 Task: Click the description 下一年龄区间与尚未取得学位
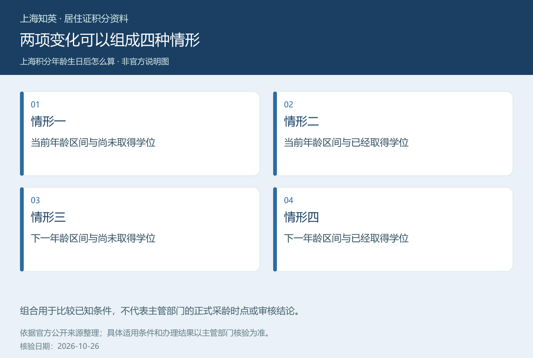tap(93, 239)
